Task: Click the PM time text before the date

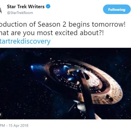Action: click(2, 126)
